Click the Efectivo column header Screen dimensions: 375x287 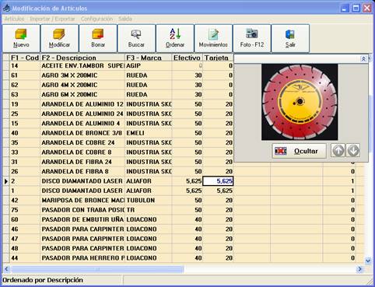pos(187,58)
